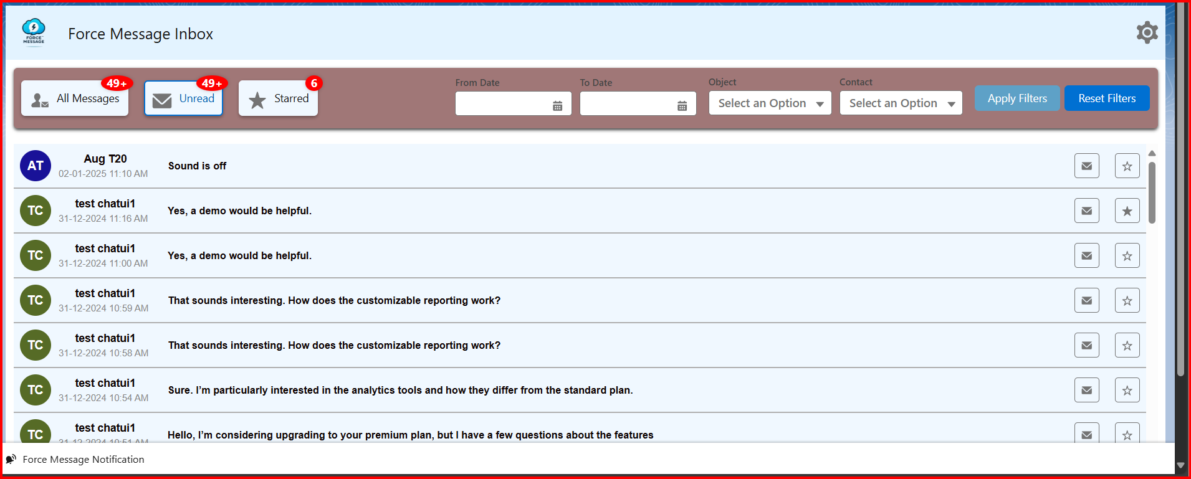Expand the Contact dropdown
The image size is (1191, 479).
(901, 103)
